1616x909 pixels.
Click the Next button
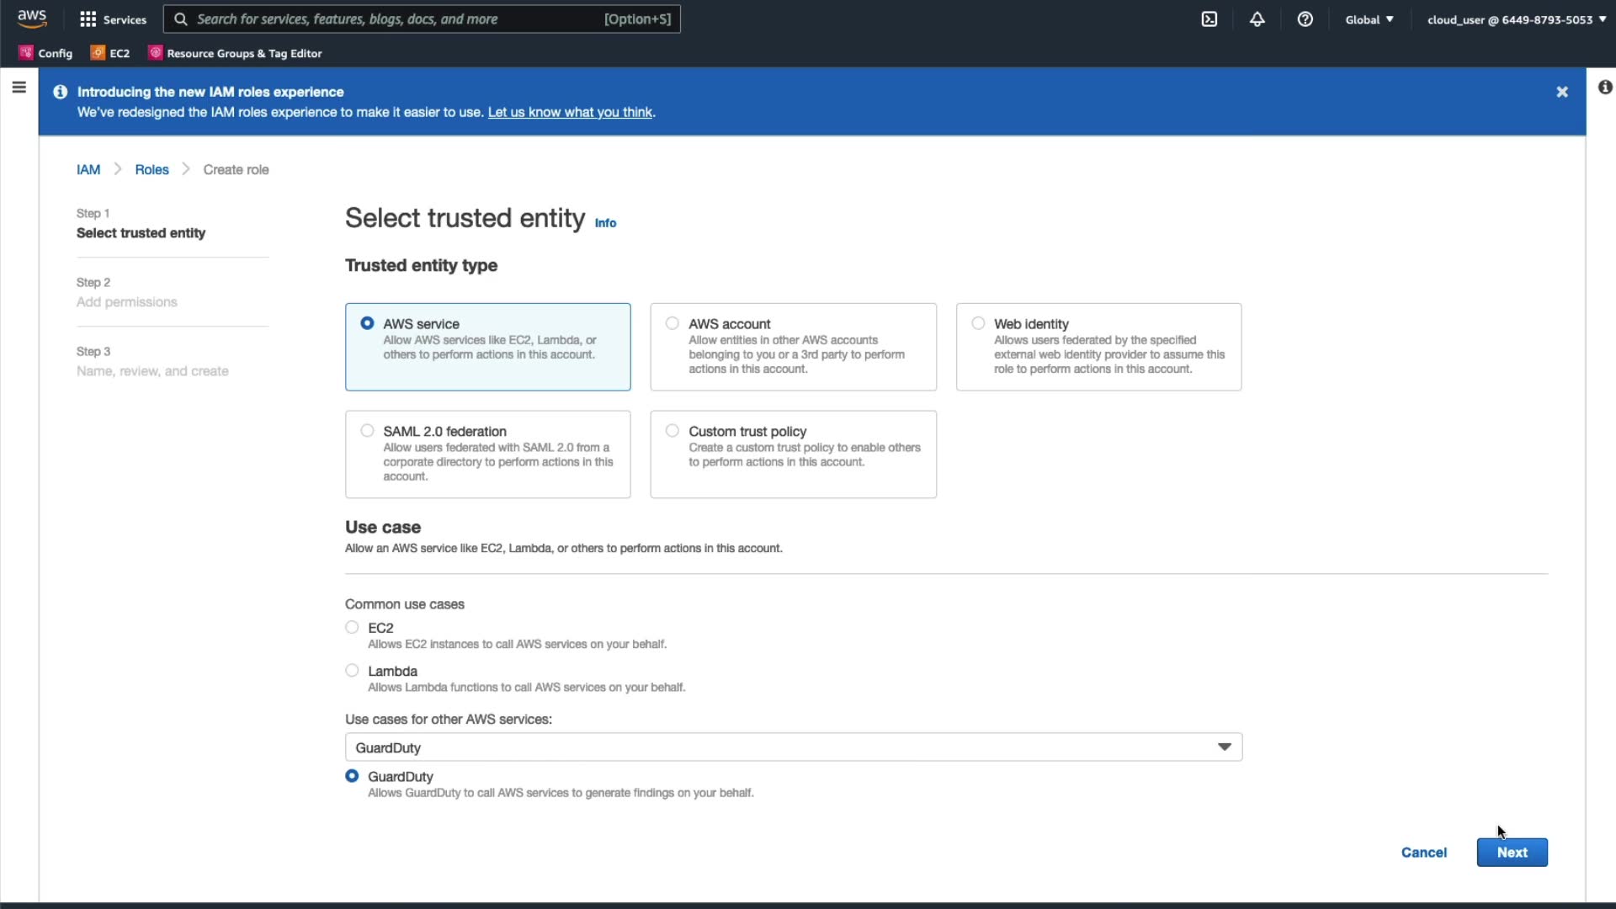1512,853
